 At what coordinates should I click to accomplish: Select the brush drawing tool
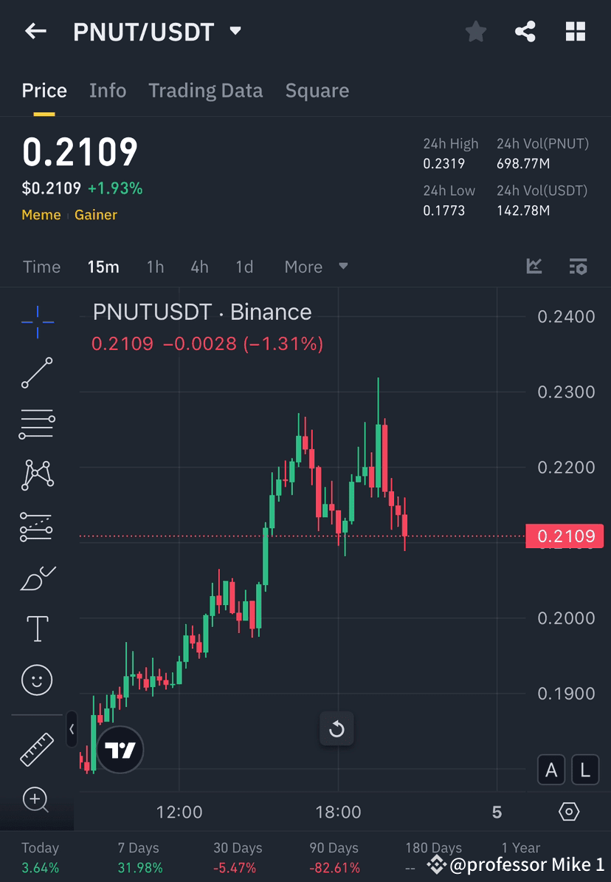37,578
